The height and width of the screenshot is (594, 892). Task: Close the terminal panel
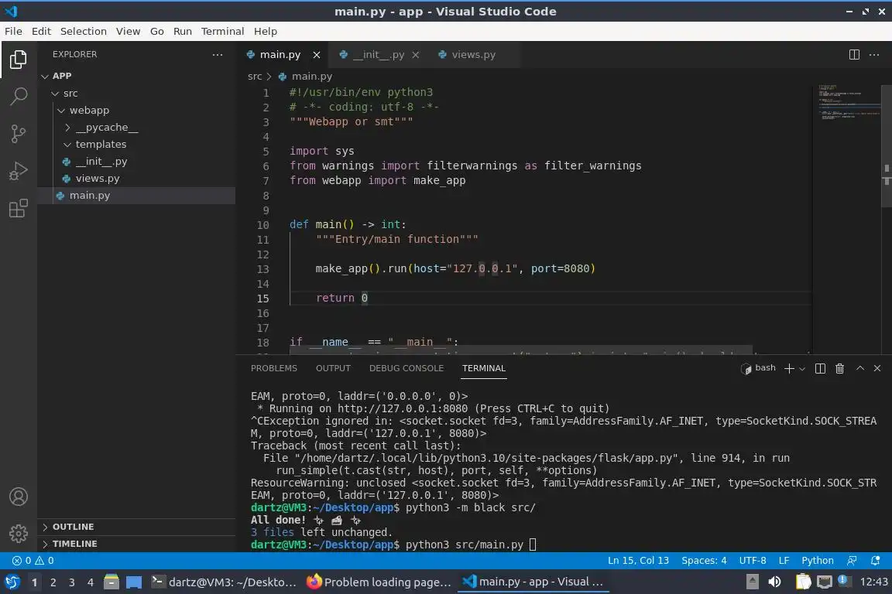pos(877,368)
